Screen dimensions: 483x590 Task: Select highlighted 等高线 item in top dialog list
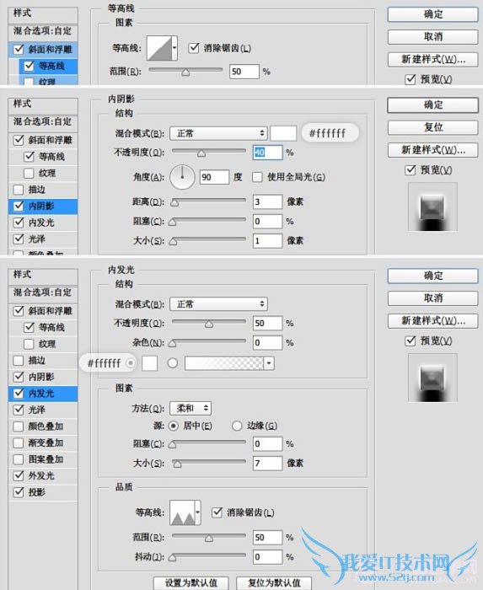click(49, 66)
